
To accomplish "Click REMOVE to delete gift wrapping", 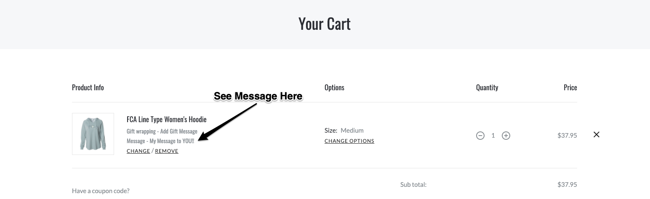I will (167, 151).
